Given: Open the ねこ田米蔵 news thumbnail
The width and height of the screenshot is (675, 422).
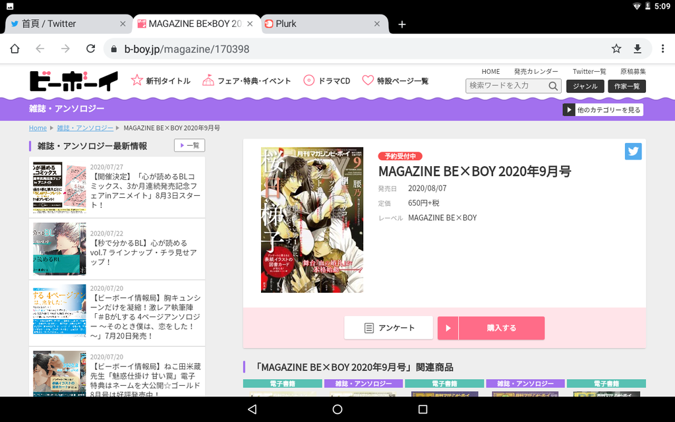Looking at the screenshot, I should (59, 373).
